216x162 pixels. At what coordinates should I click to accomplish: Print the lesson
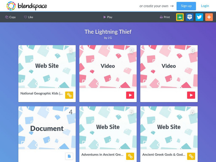[165, 17]
